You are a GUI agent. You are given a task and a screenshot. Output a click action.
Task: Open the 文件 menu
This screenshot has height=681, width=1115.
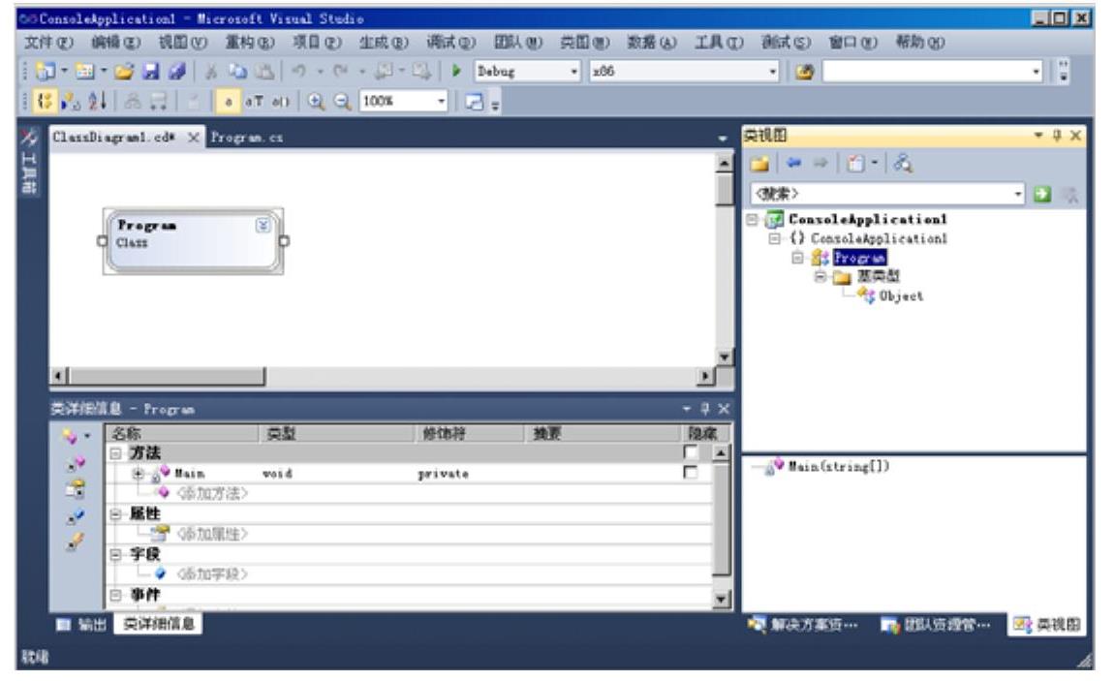(x=48, y=43)
